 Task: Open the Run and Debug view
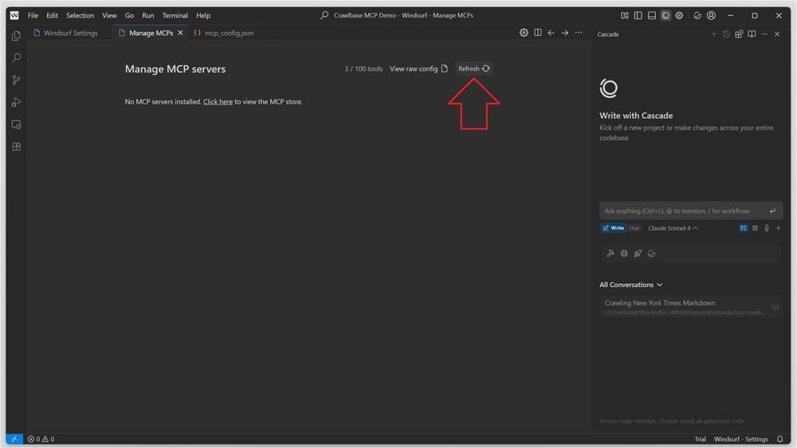coord(16,102)
